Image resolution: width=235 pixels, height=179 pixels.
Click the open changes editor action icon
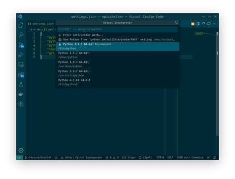click(204, 24)
